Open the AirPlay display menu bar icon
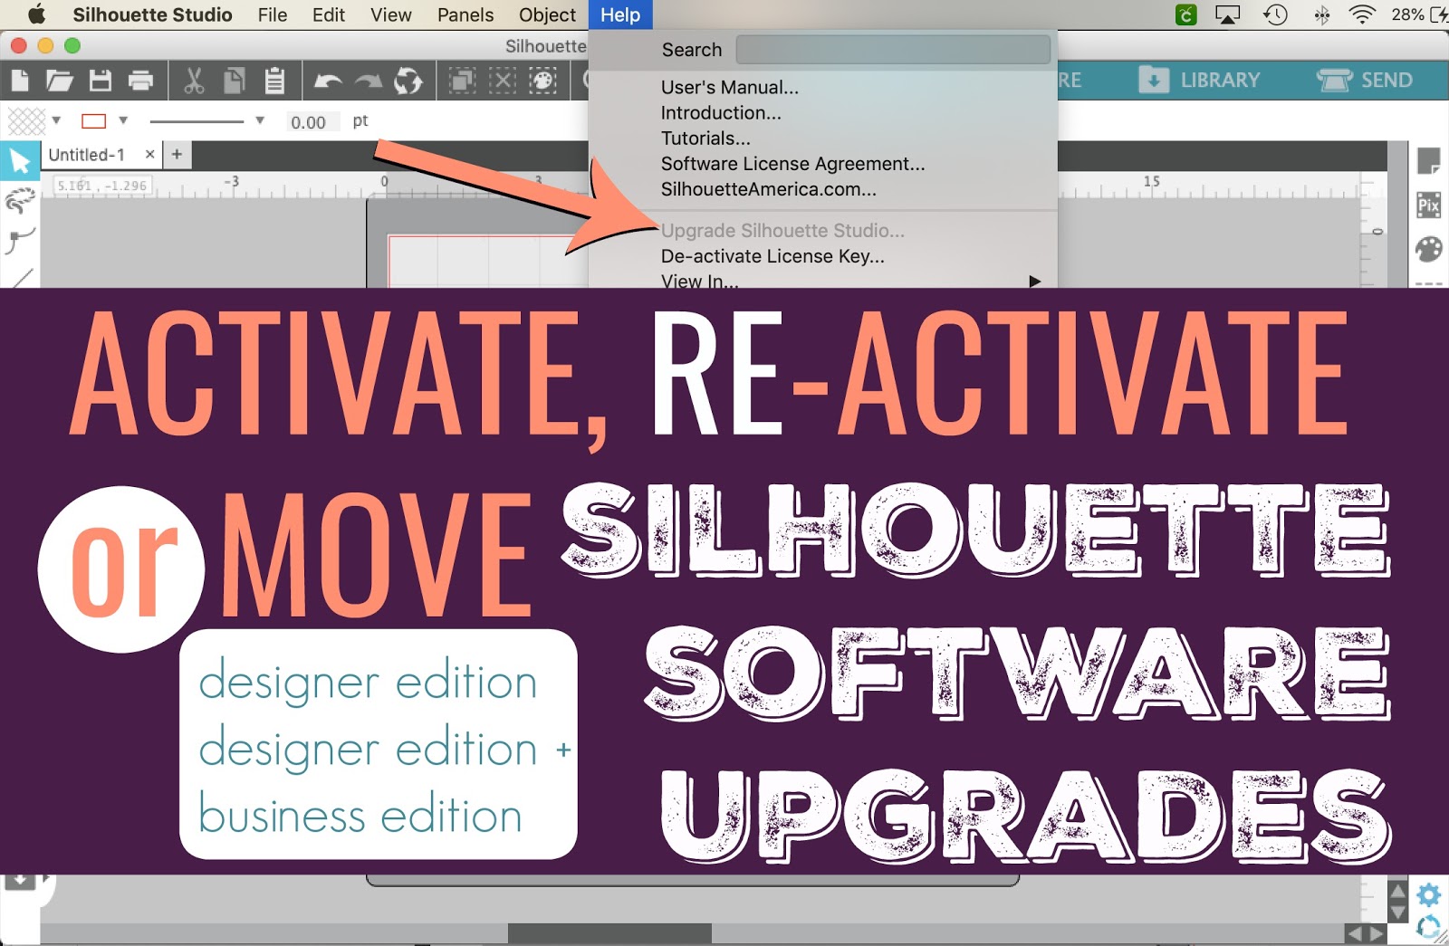 pos(1227,14)
